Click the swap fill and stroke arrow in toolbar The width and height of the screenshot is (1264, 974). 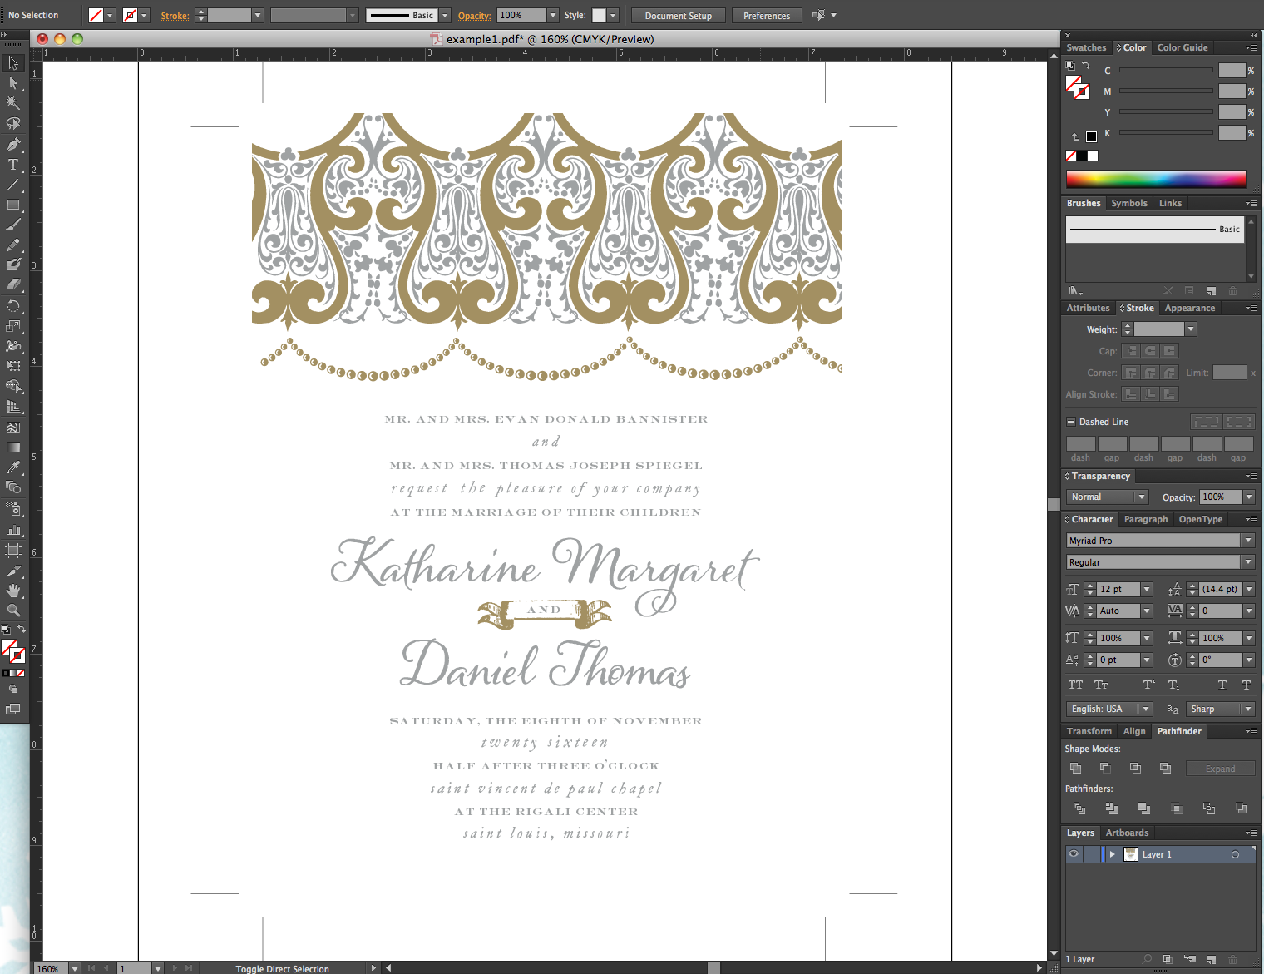(22, 629)
